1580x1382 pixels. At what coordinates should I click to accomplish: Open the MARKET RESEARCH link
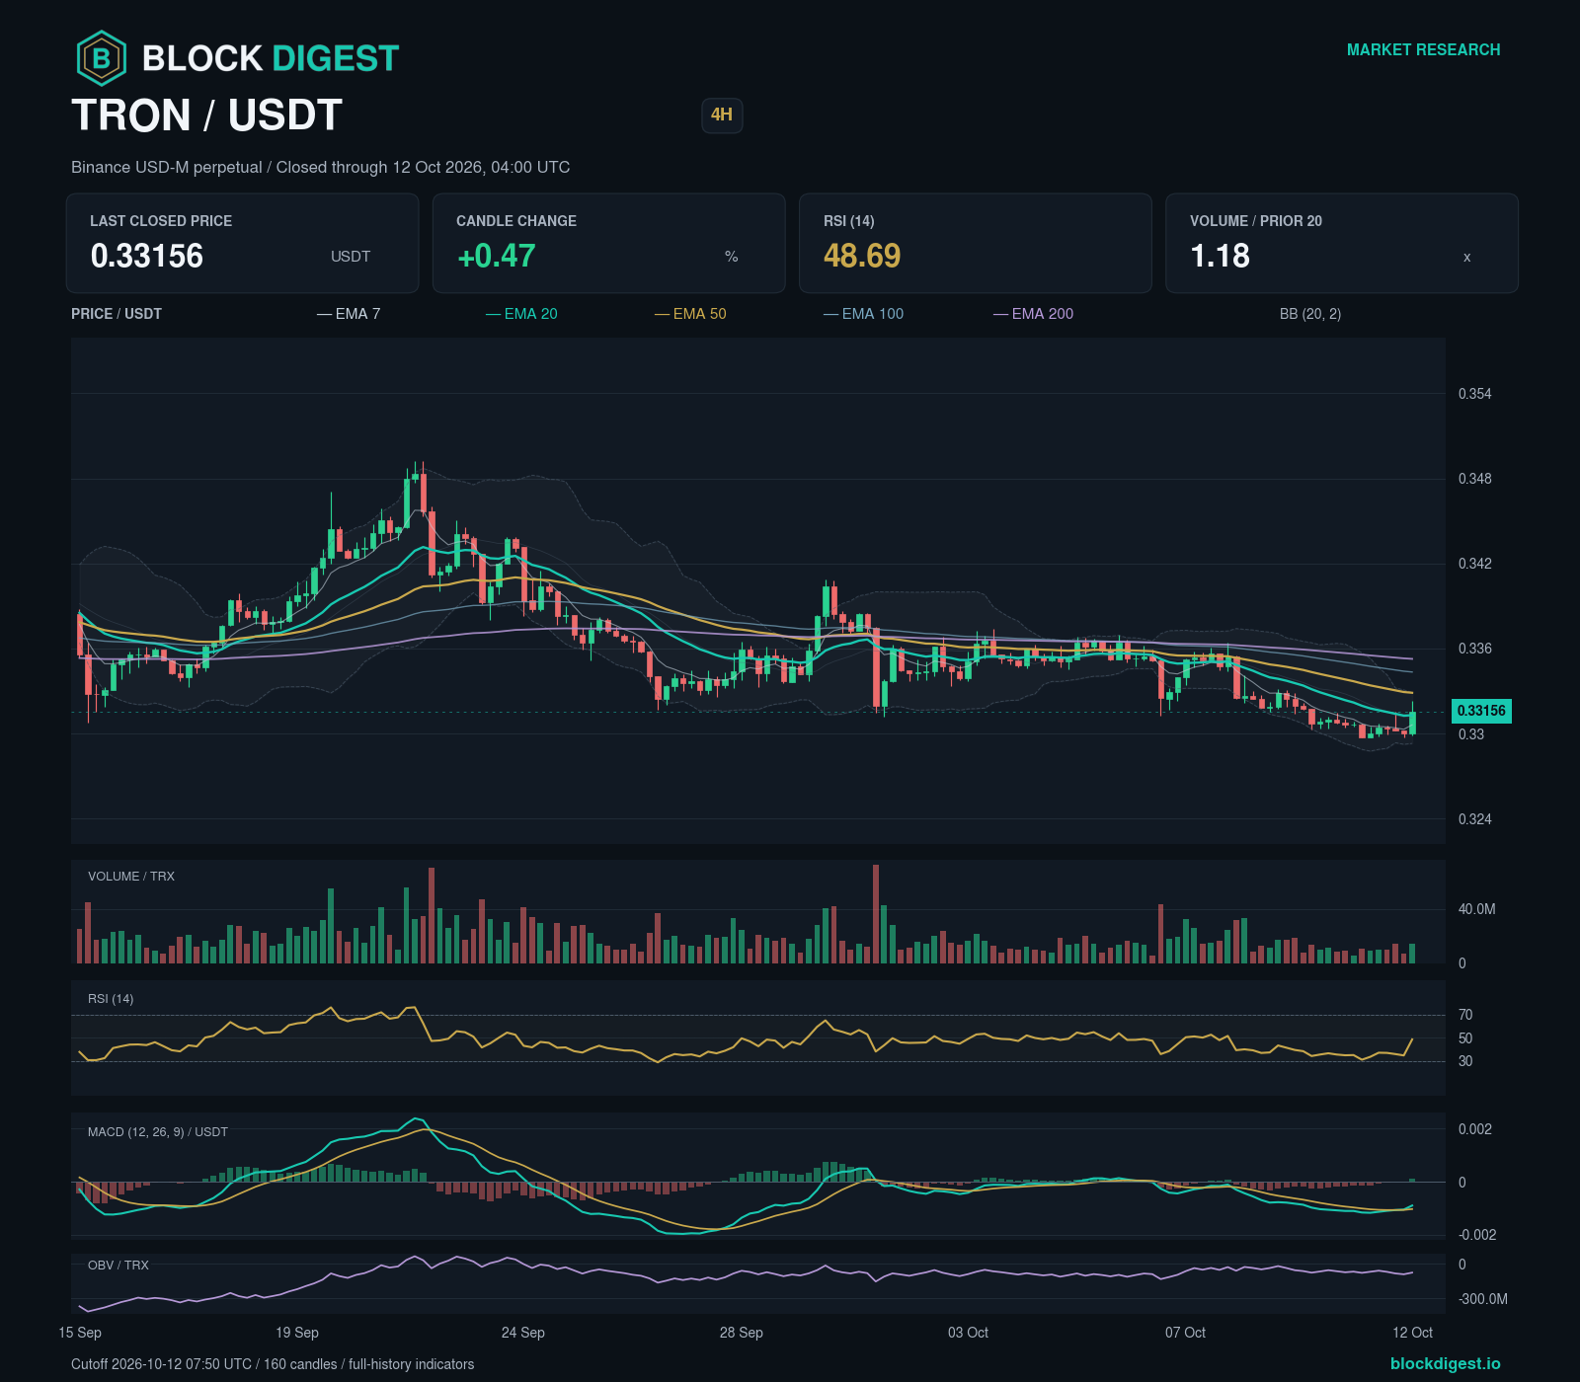point(1423,50)
